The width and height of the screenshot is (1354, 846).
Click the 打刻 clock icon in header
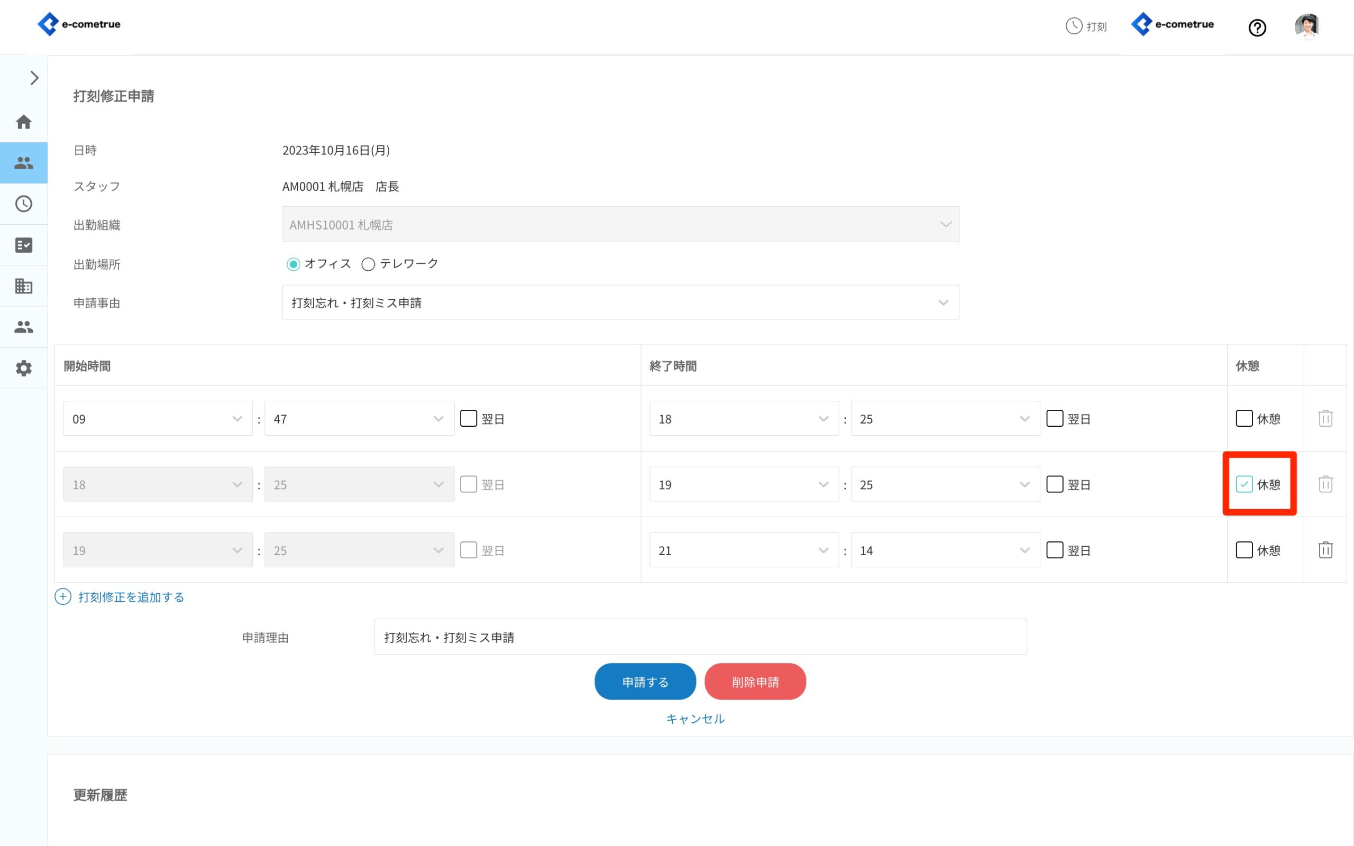[1074, 26]
